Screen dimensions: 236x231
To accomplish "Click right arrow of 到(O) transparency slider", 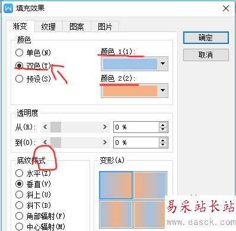I will [104, 143].
